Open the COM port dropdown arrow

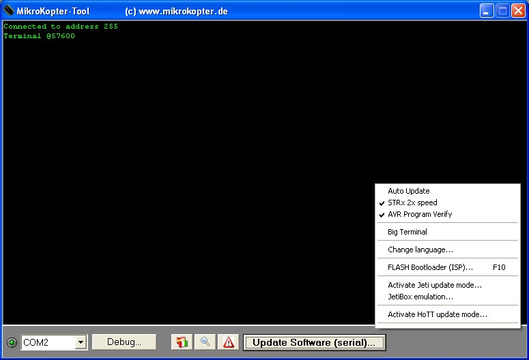(81, 342)
